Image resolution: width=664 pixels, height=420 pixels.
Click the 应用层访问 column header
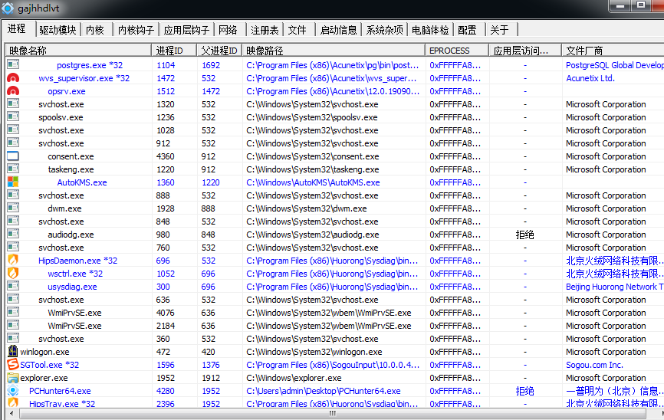(x=525, y=51)
